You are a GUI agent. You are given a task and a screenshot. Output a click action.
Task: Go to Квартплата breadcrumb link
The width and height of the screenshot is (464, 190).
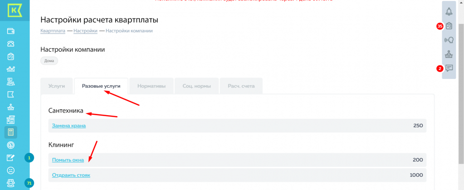coord(53,31)
